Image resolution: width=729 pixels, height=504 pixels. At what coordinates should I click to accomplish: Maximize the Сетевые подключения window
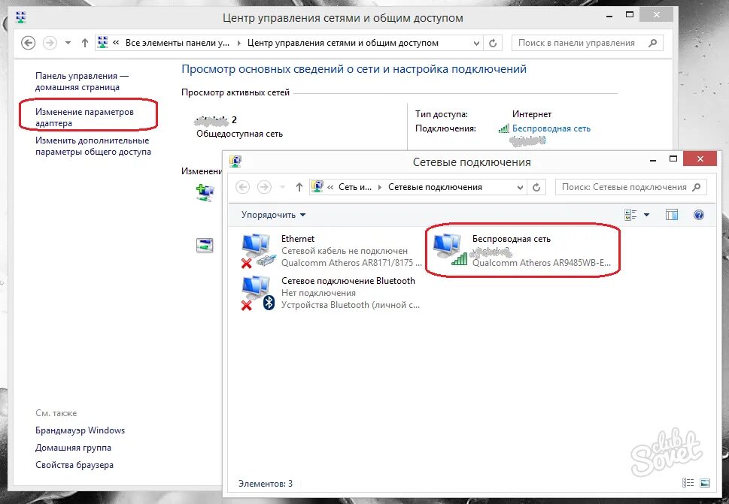click(x=673, y=158)
